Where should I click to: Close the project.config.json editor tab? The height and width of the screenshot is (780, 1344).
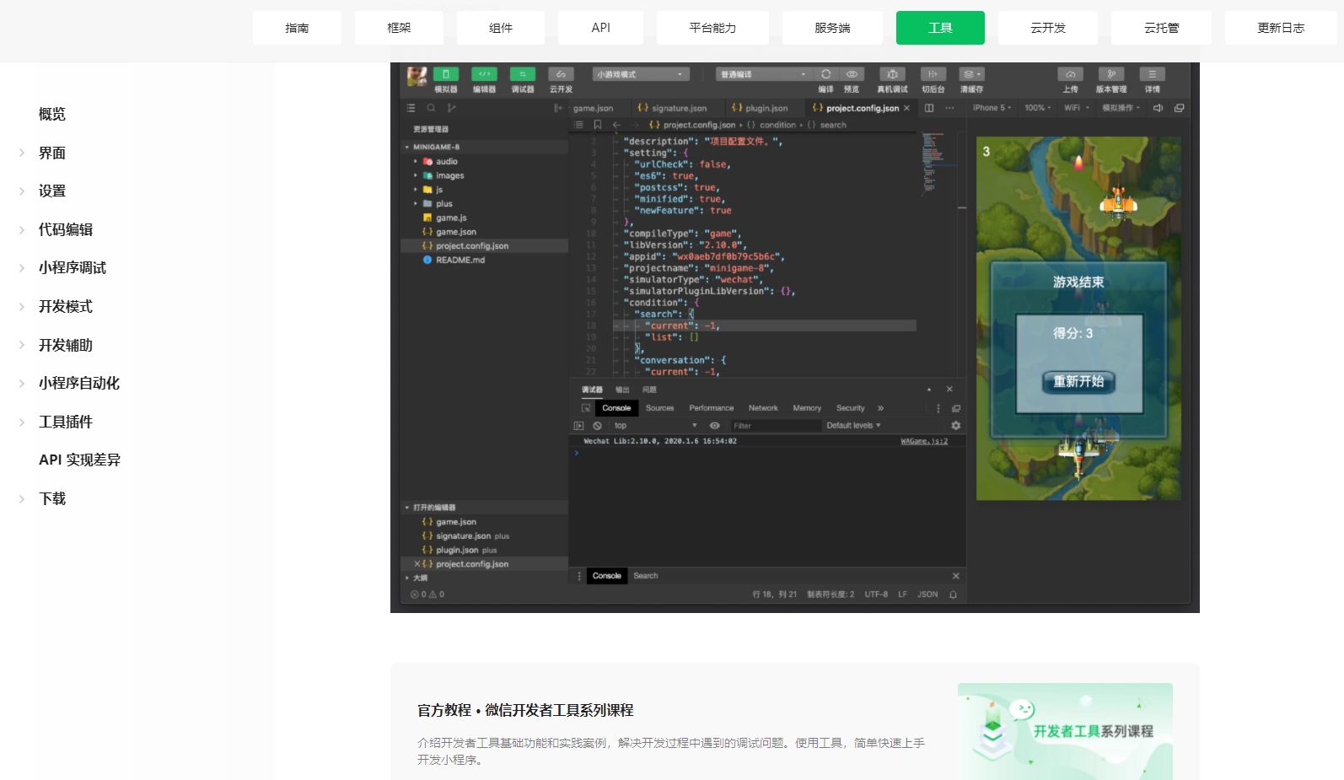click(907, 108)
